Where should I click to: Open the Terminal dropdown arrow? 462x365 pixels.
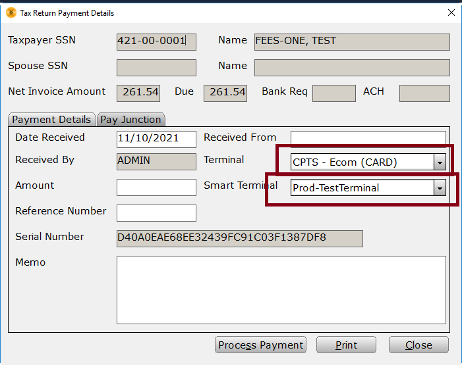440,162
